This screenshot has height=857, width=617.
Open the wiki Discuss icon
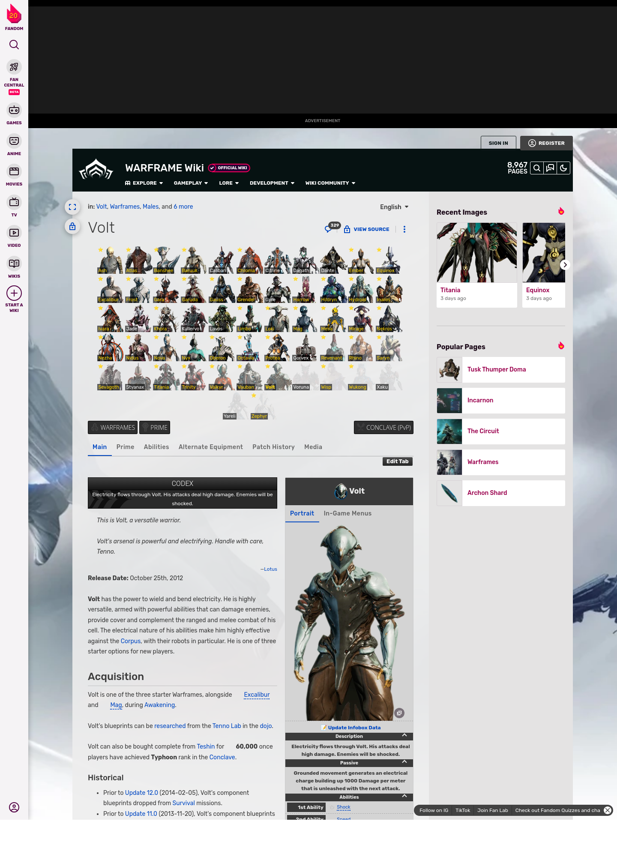pyautogui.click(x=550, y=168)
